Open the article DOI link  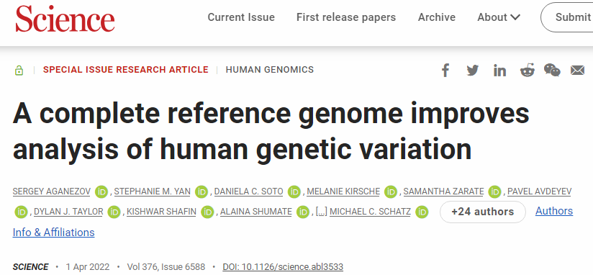point(283,266)
